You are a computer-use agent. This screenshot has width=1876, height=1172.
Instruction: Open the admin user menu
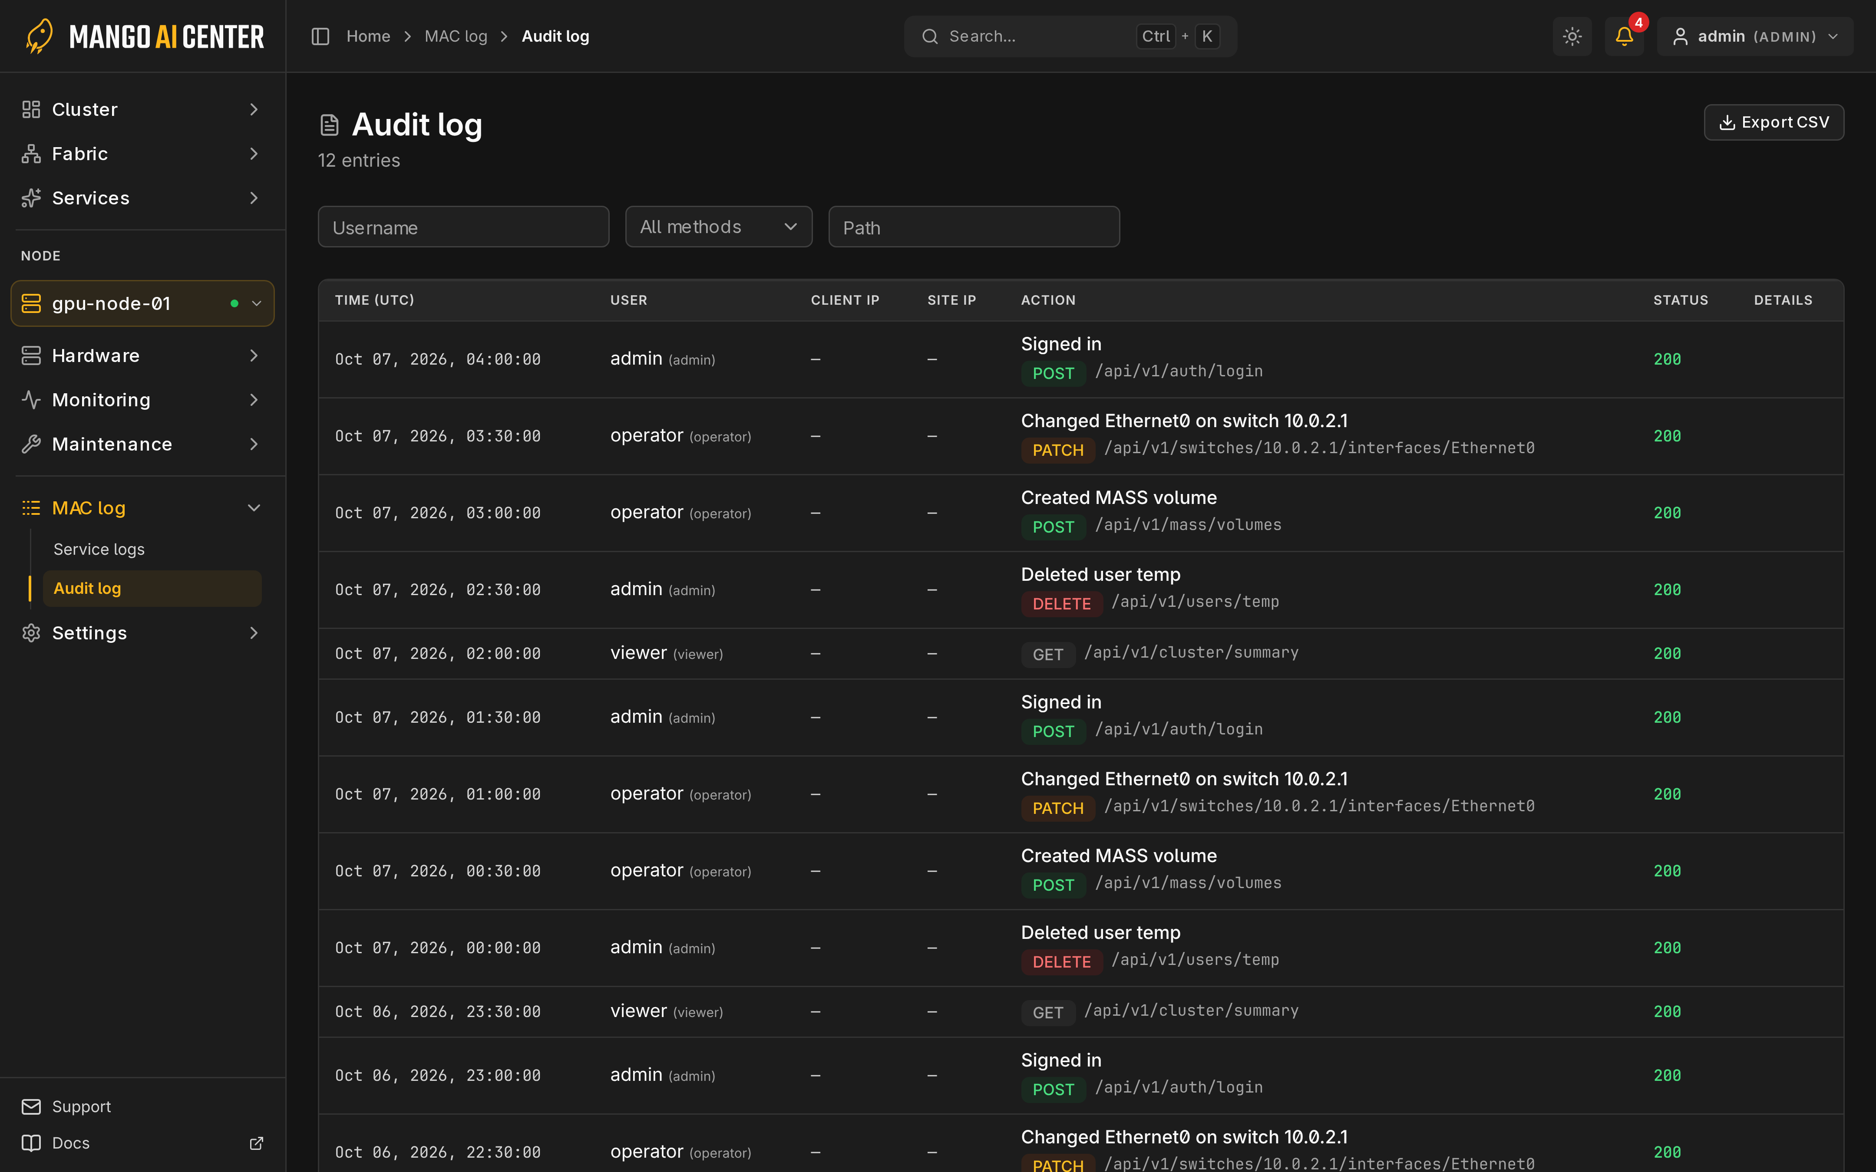click(1755, 36)
